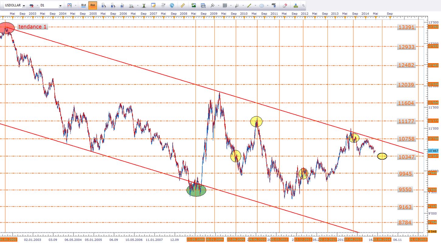
Task: Toggle the Ask price line
Action: tap(93, 5)
